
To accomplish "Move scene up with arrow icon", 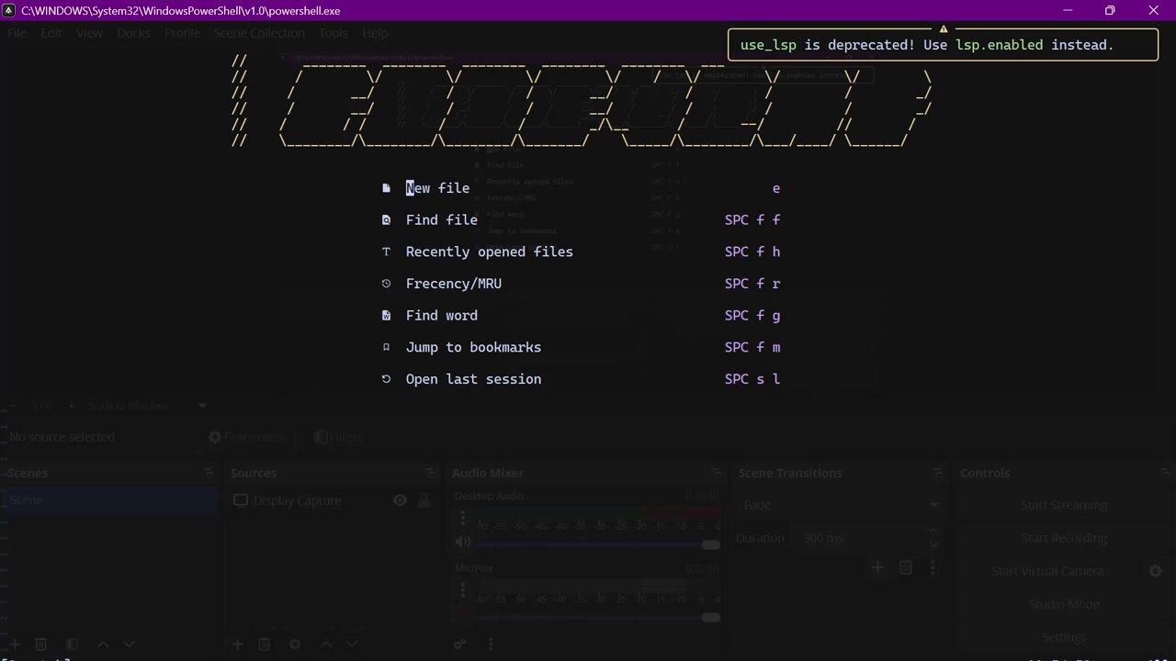I will point(103,644).
